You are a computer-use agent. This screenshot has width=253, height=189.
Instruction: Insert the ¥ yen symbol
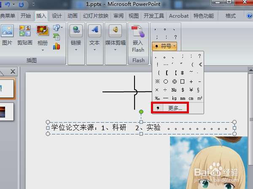pyautogui.click(x=191, y=90)
